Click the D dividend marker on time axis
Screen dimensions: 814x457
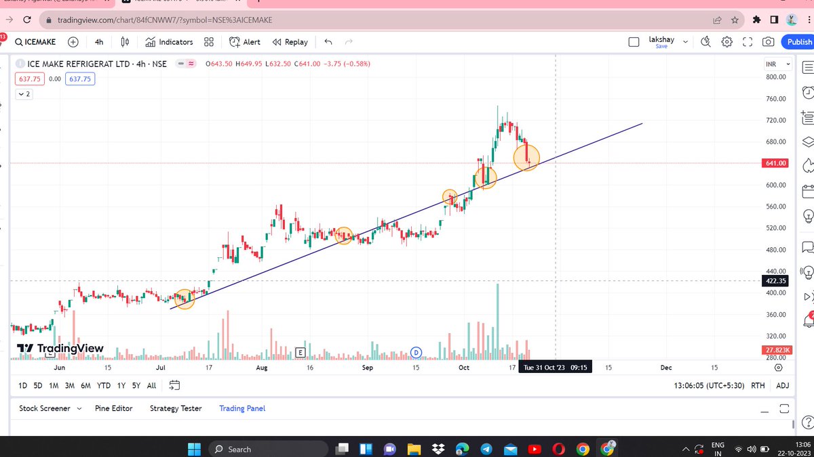coord(416,352)
